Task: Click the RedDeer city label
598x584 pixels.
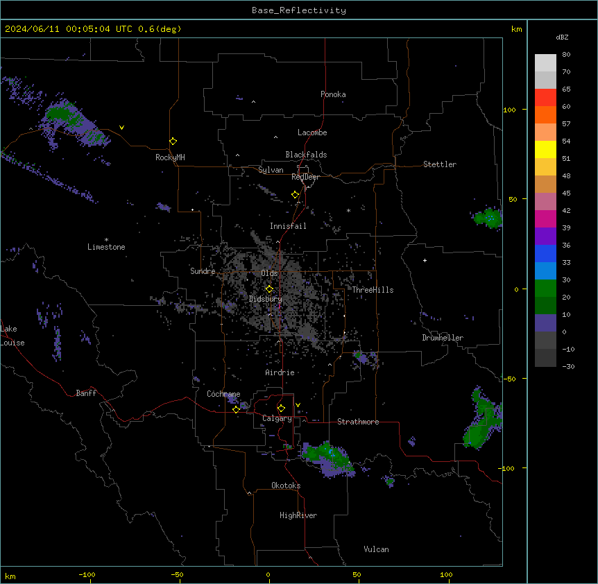Action: click(x=305, y=177)
